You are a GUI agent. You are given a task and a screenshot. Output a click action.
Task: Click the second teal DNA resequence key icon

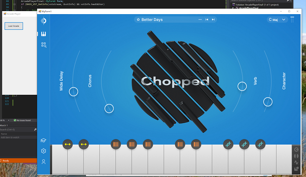tap(244, 145)
